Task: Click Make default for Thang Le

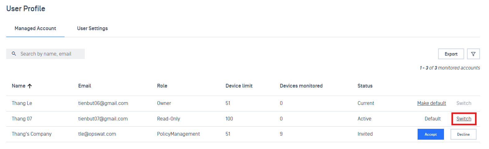Action: tap(431, 103)
